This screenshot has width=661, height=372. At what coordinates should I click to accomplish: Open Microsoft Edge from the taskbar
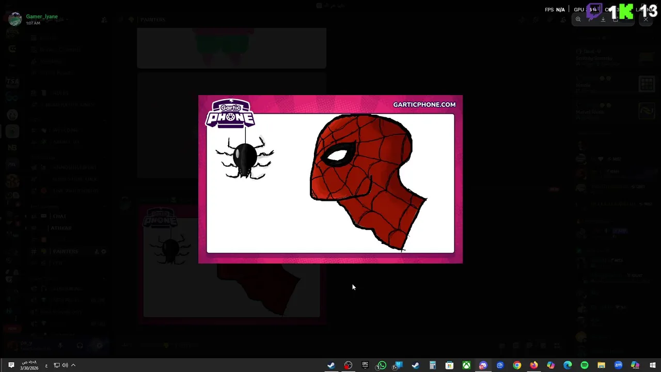point(568,365)
